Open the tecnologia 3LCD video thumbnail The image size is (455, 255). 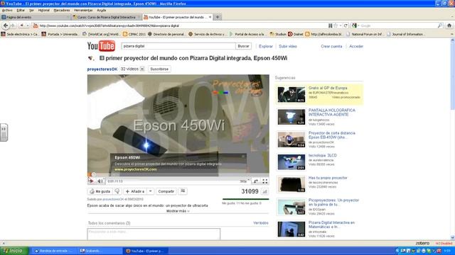point(291,162)
